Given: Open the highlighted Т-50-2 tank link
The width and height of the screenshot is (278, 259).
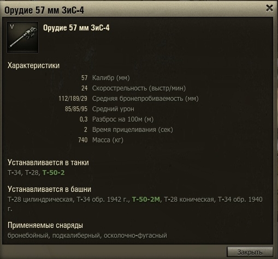Looking at the screenshot, I should pos(54,173).
